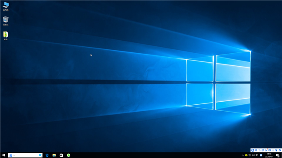Click the Baidu paw icon in search box

(10, 155)
